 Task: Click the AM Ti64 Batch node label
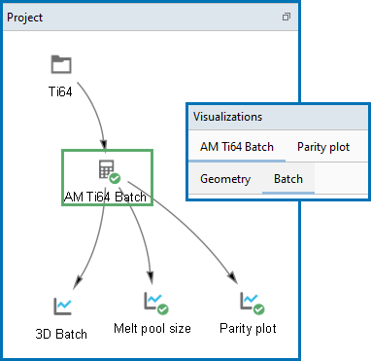[x=105, y=197]
